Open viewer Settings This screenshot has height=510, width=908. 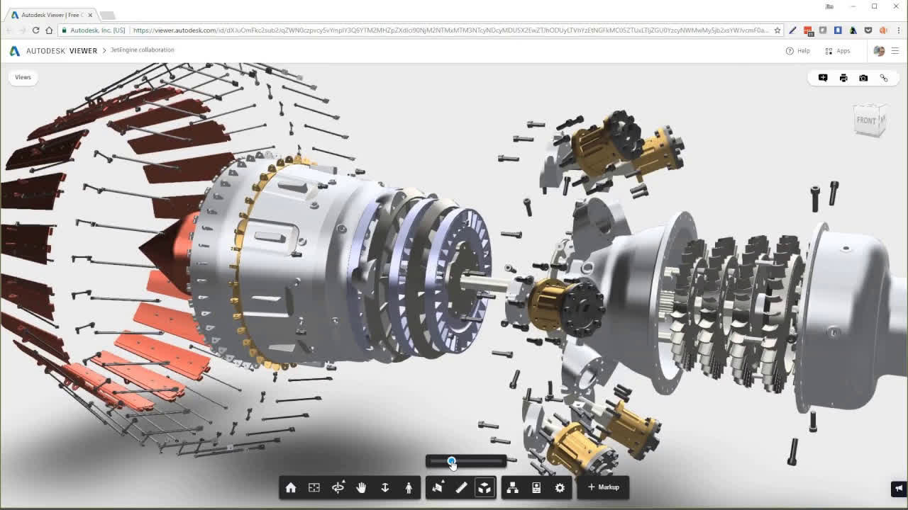point(560,487)
